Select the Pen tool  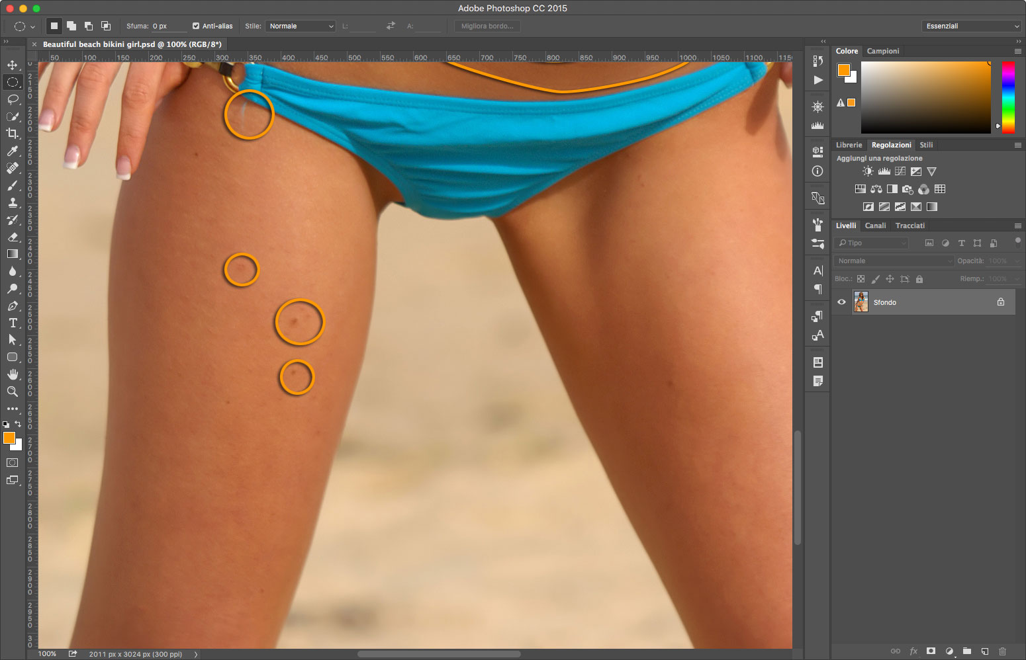coord(13,306)
